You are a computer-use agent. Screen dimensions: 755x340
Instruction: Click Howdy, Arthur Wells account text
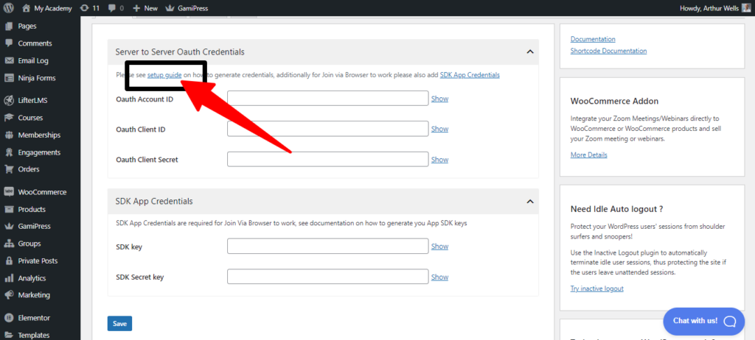pos(709,8)
